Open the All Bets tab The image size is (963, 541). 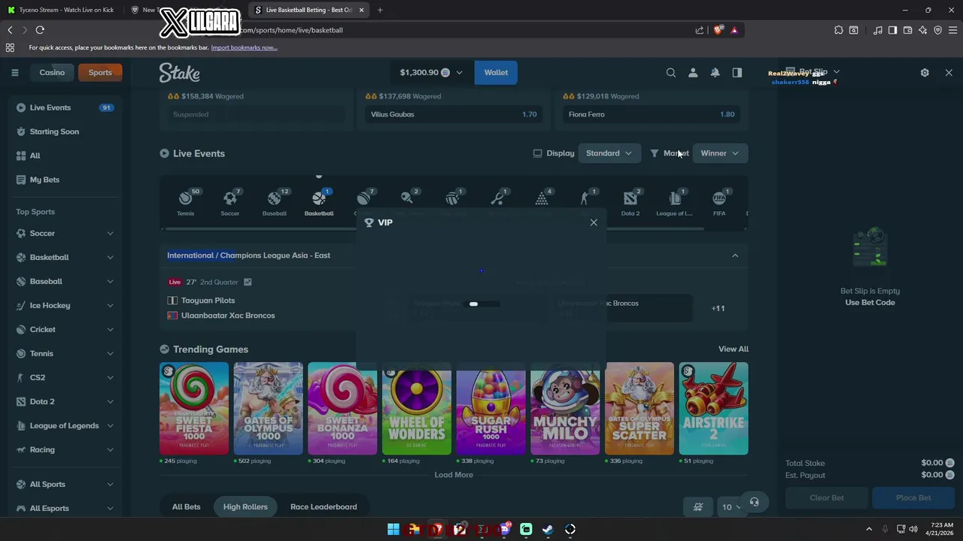(x=186, y=507)
